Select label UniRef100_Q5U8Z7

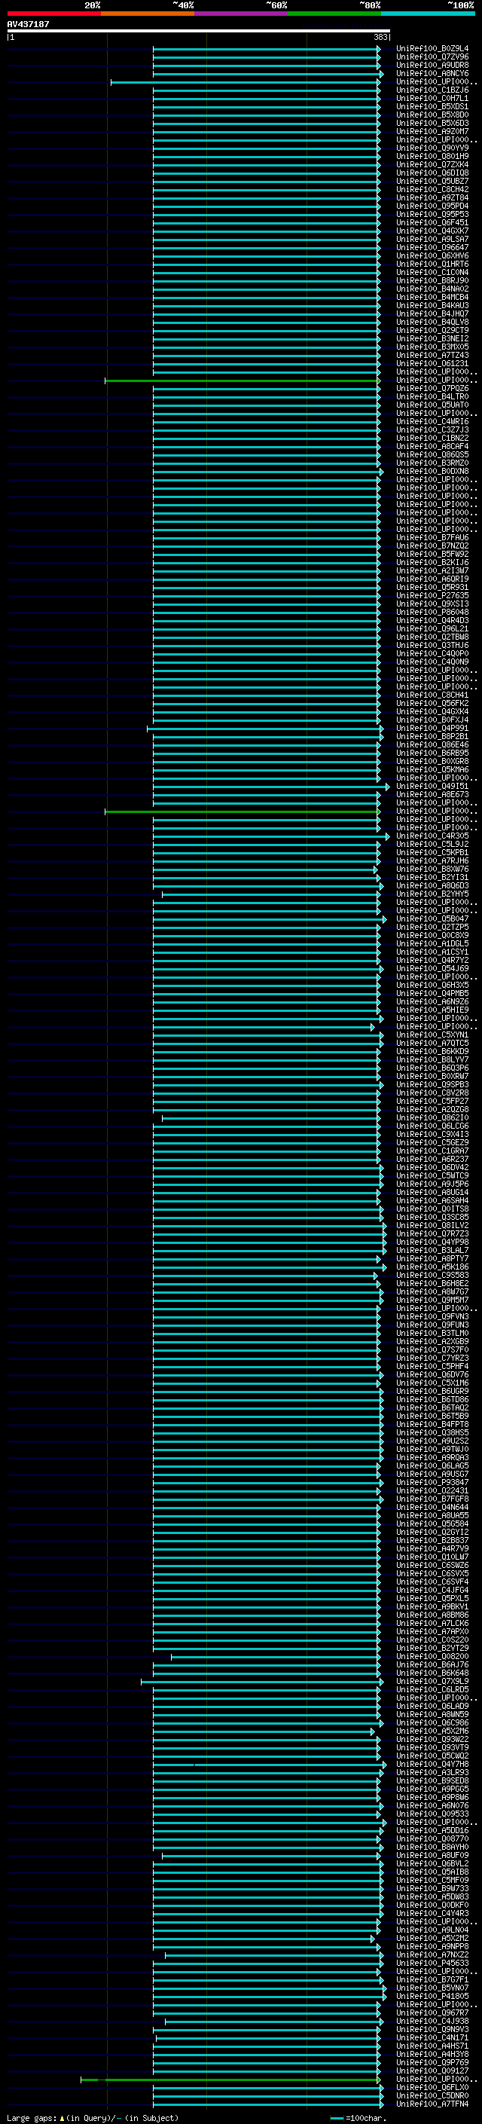tap(432, 182)
